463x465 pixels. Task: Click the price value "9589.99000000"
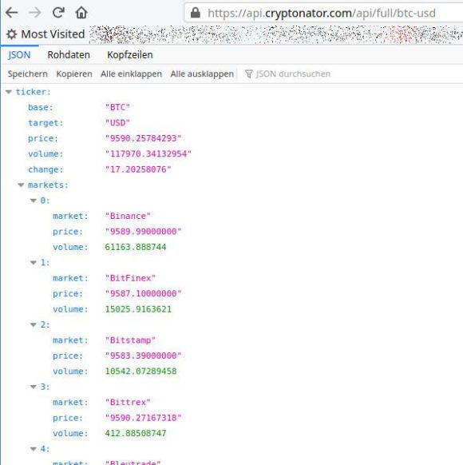144,232
